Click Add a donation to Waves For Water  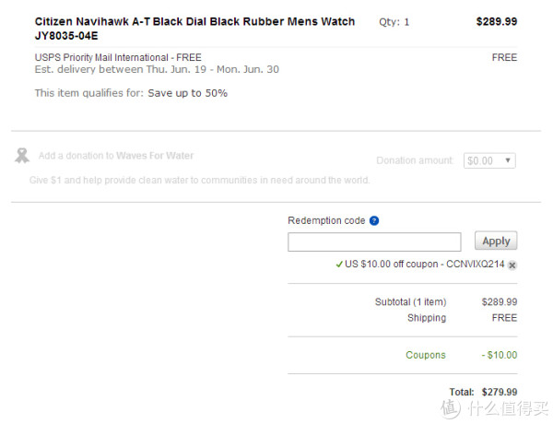(116, 156)
